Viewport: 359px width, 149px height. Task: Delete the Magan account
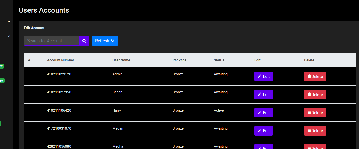click(x=315, y=131)
